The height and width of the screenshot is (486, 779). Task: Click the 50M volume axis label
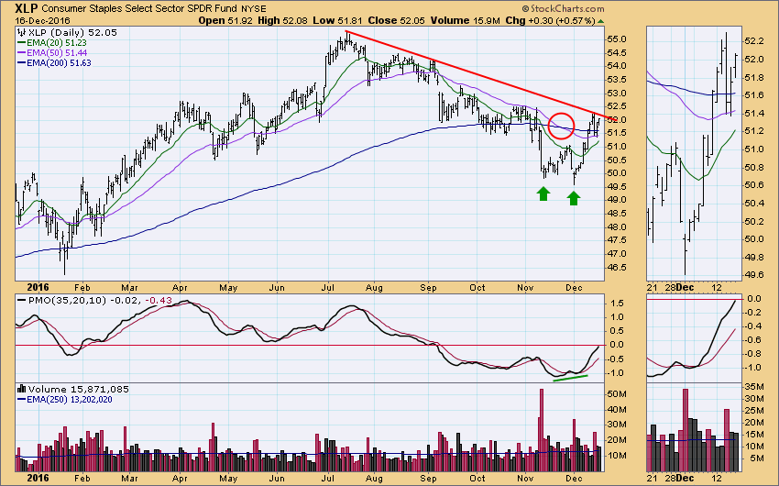coord(617,394)
